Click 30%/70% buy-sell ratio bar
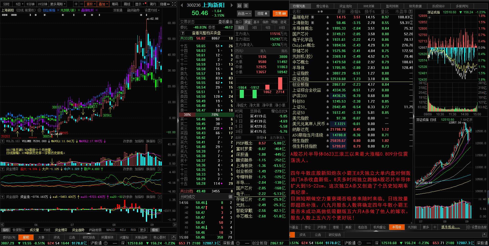The height and width of the screenshot is (246, 489). (x=207, y=115)
